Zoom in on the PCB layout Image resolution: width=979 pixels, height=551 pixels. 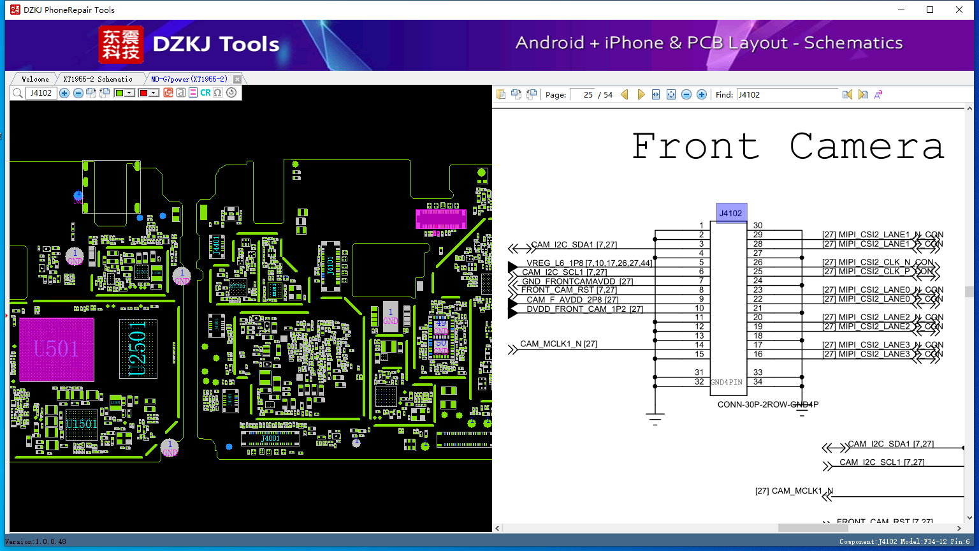click(x=64, y=93)
